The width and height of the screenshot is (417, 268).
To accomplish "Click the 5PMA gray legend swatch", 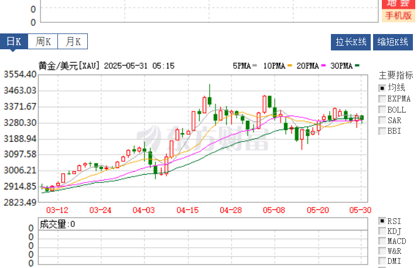I will pyautogui.click(x=255, y=66).
